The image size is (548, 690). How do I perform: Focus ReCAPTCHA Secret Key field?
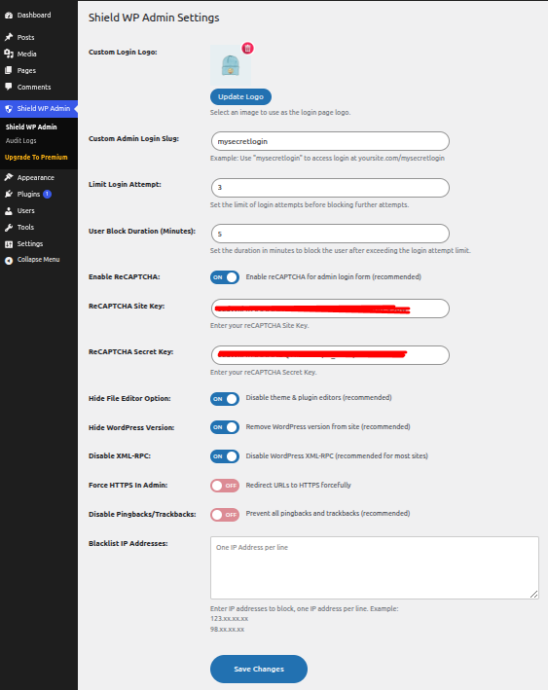click(330, 355)
